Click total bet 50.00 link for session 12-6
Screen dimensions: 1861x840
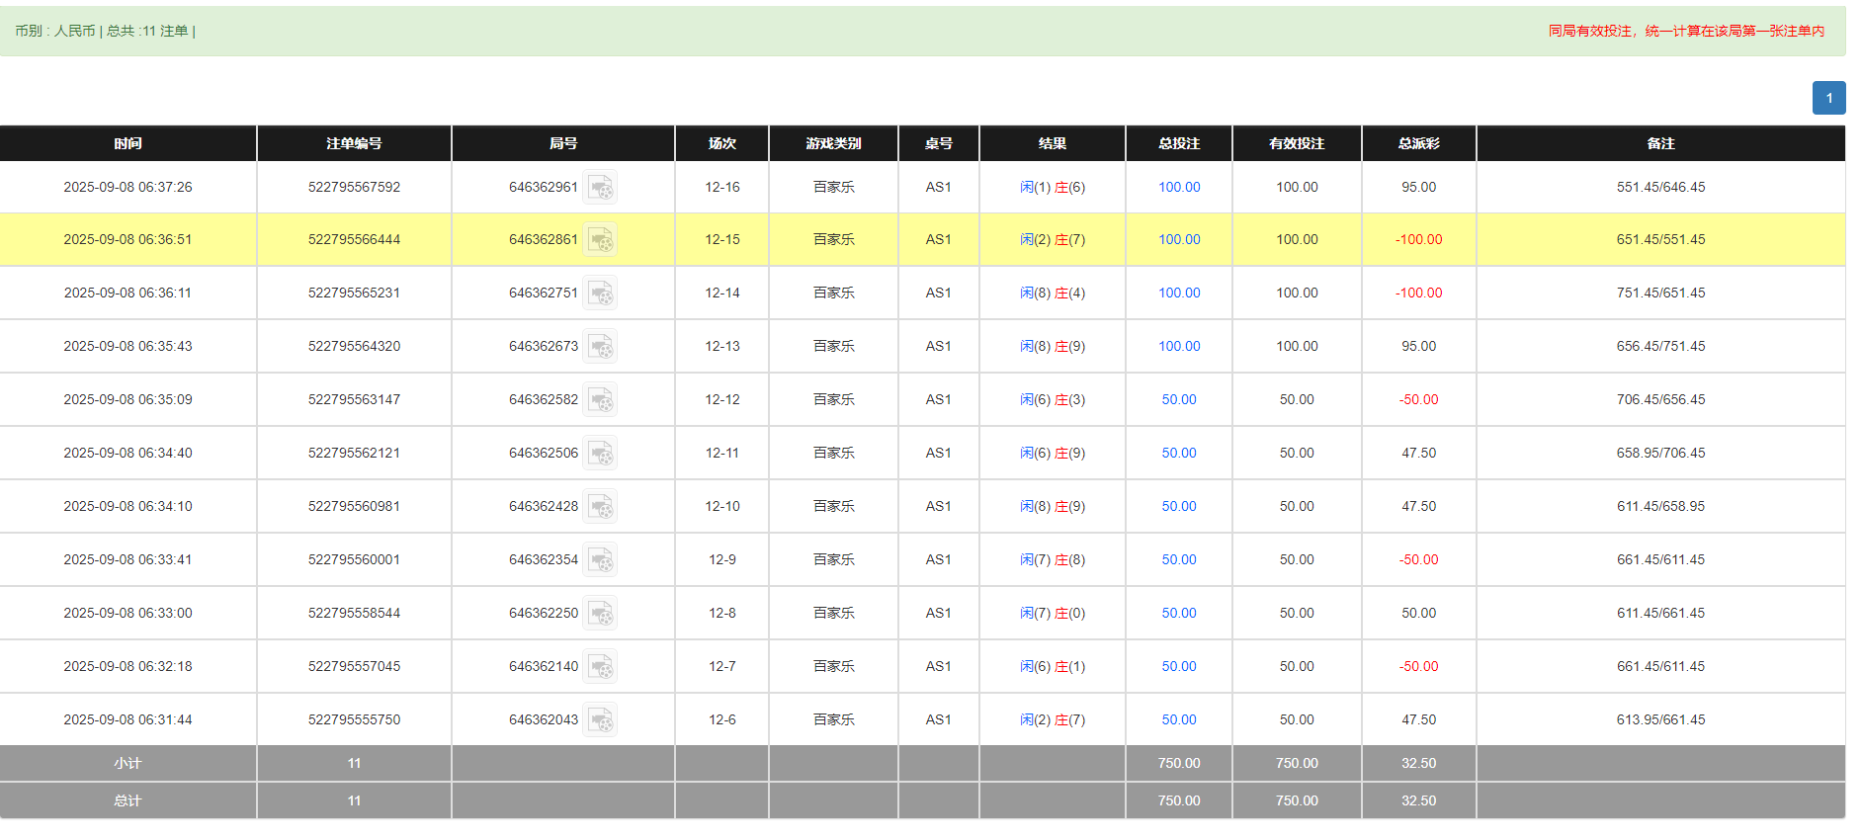(1178, 720)
